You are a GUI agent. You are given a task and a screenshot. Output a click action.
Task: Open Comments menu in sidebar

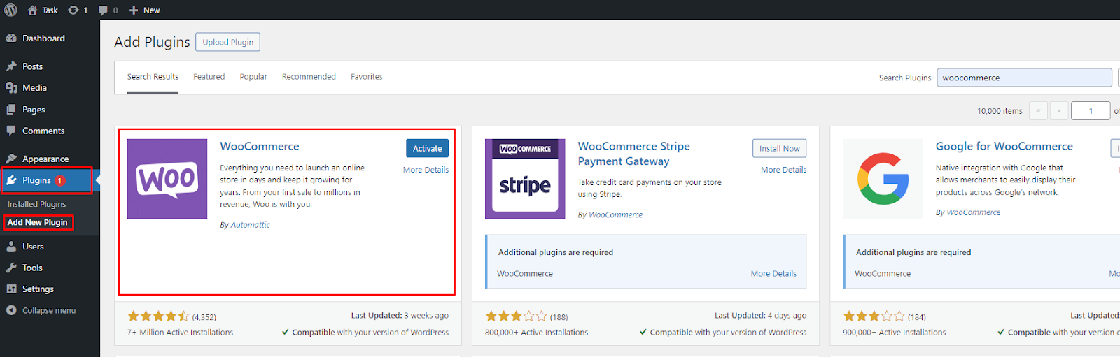tap(43, 131)
